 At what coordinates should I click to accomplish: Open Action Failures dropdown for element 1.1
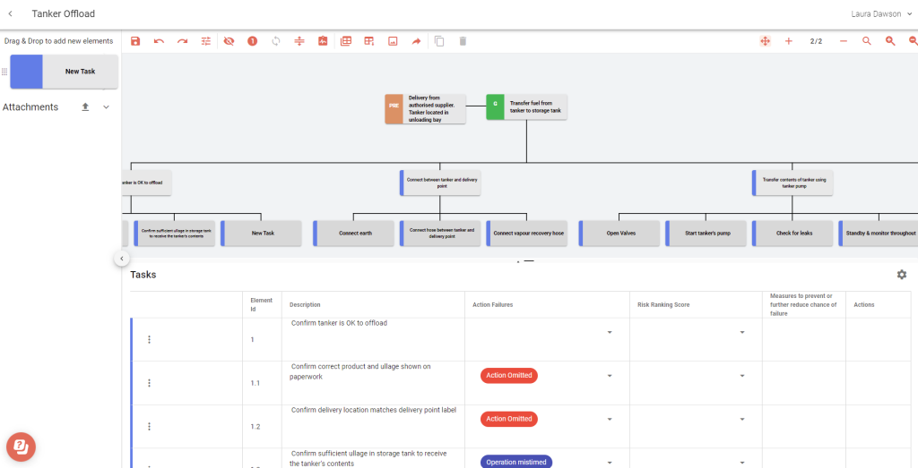(x=610, y=376)
